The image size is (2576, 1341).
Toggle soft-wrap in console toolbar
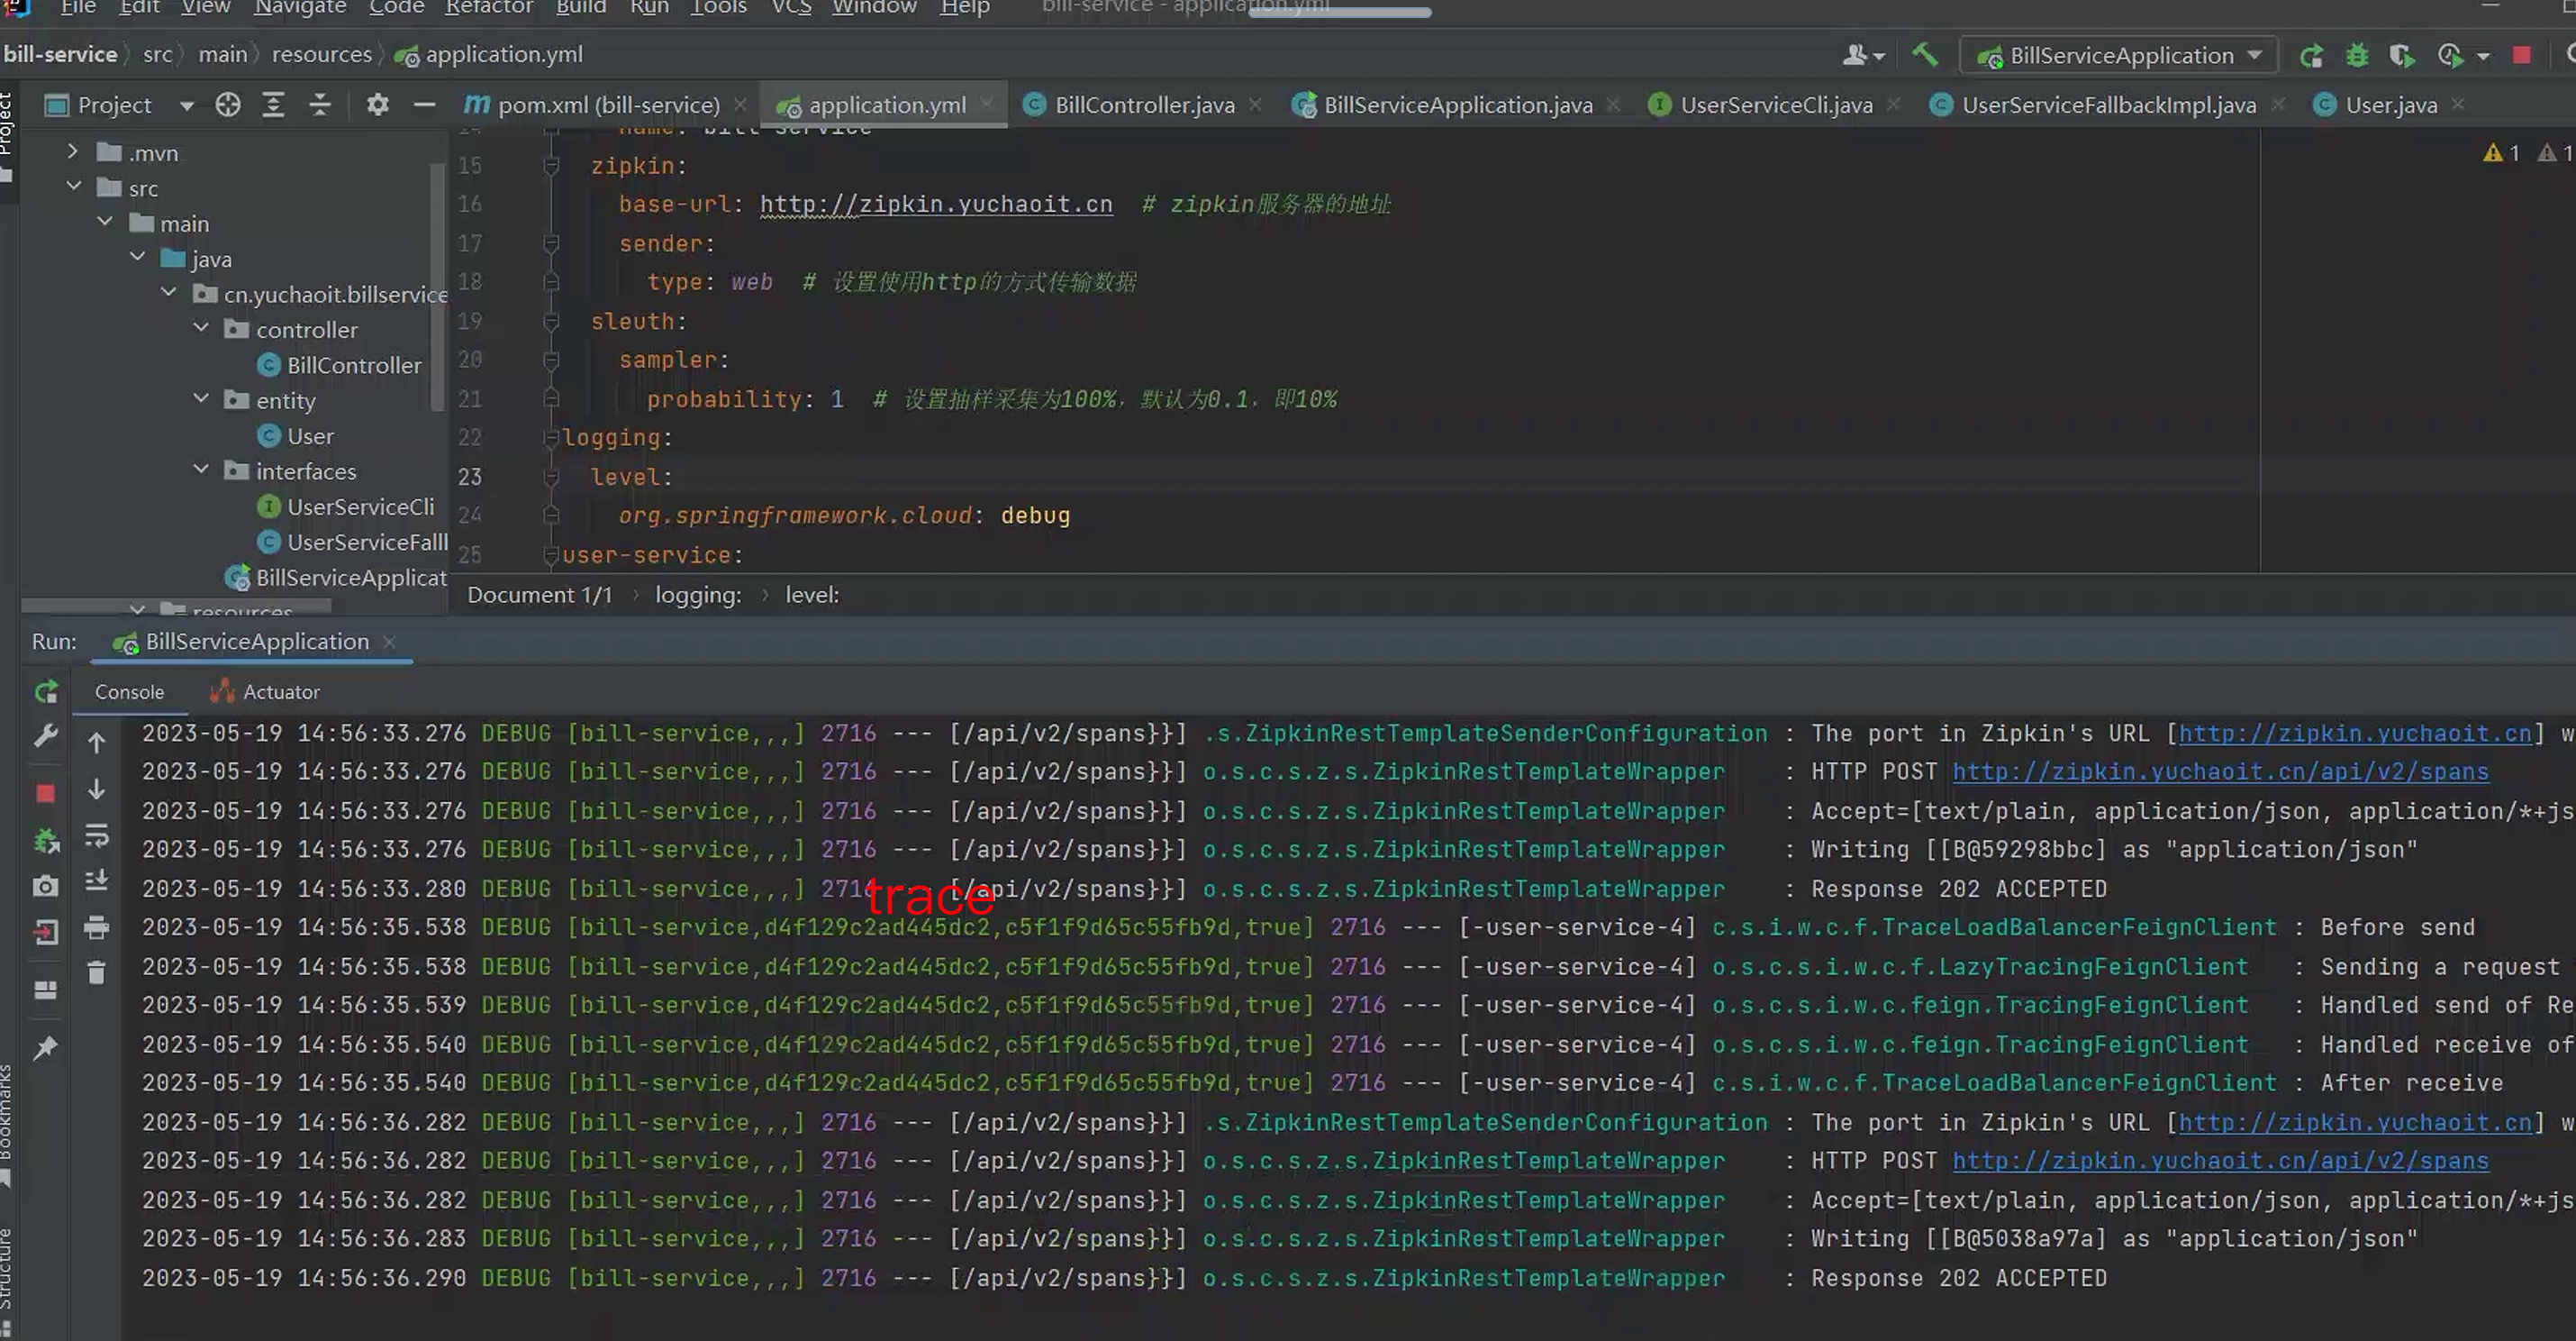click(x=96, y=835)
